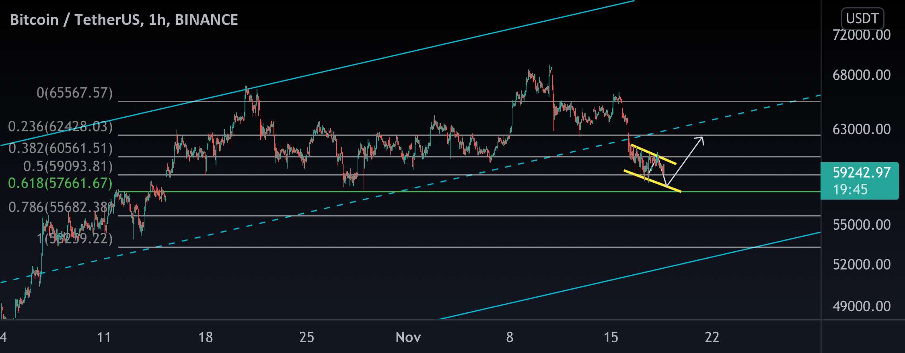The height and width of the screenshot is (353, 905).
Task: Click the 63000.00 price axis label
Action: (862, 129)
